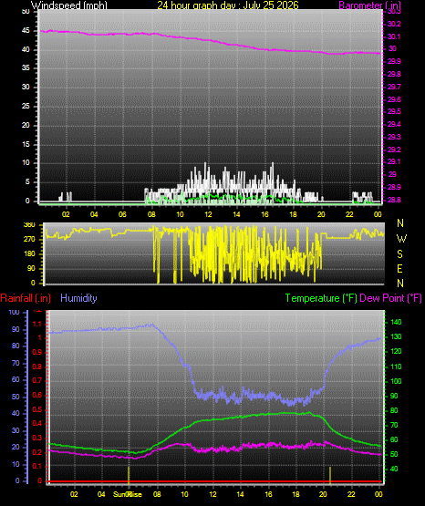Select hour 10 under the windspeed graph

coord(180,214)
